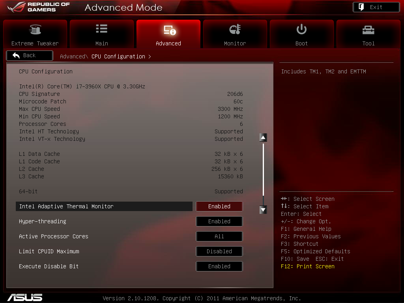This screenshot has width=404, height=303.
Task: Click the vertical scrollbar track
Action: click(x=263, y=174)
